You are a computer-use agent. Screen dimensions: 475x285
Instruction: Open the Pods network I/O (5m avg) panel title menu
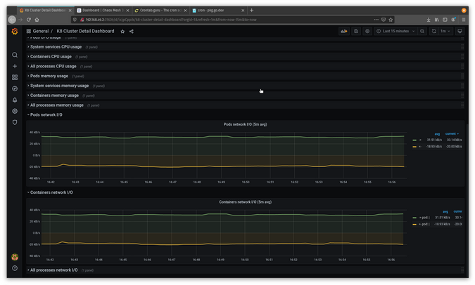coord(245,124)
